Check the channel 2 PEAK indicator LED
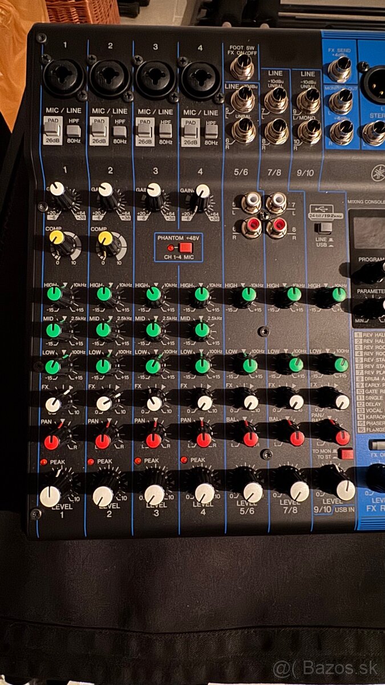Screen dimensions: 385x685 pyautogui.click(x=90, y=461)
